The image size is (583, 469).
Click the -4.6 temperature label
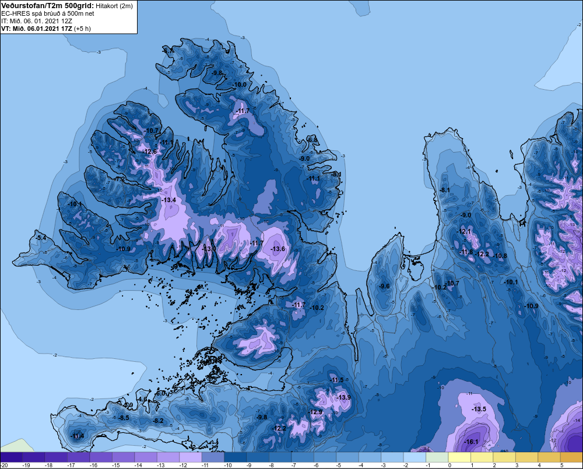coord(143,399)
